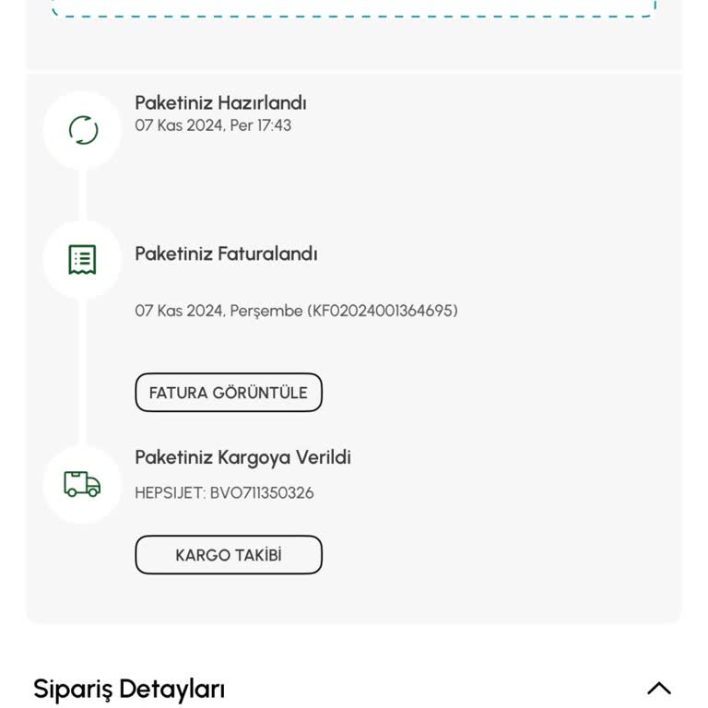Click timeline connector between invoiced and shipped
This screenshot has height=708, width=708.
83,372
